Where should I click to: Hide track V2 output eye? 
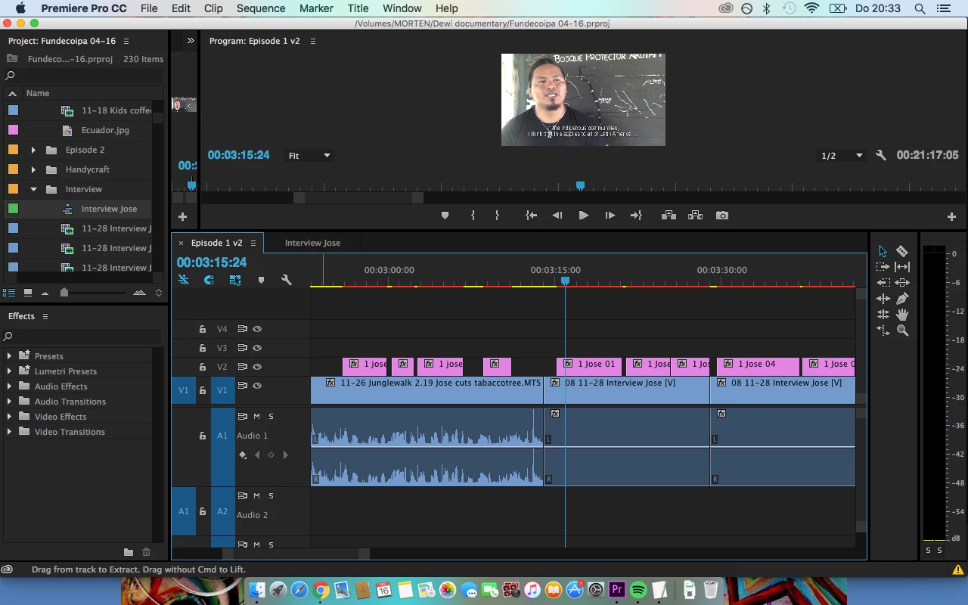pos(257,367)
